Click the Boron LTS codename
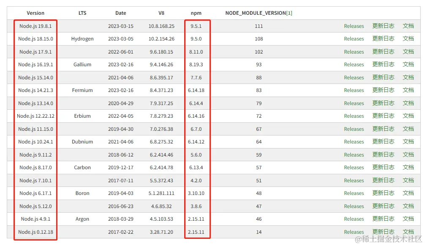This screenshot has width=425, height=246. click(x=82, y=193)
